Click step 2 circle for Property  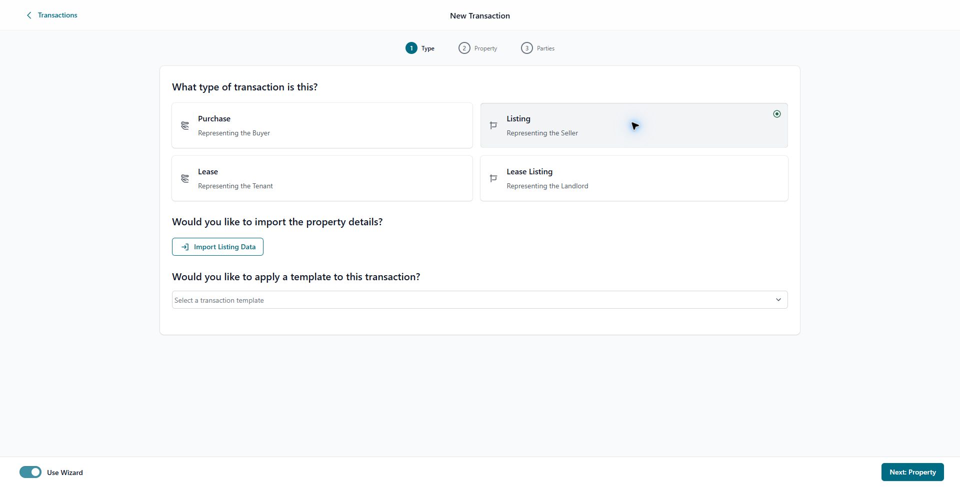(x=464, y=48)
